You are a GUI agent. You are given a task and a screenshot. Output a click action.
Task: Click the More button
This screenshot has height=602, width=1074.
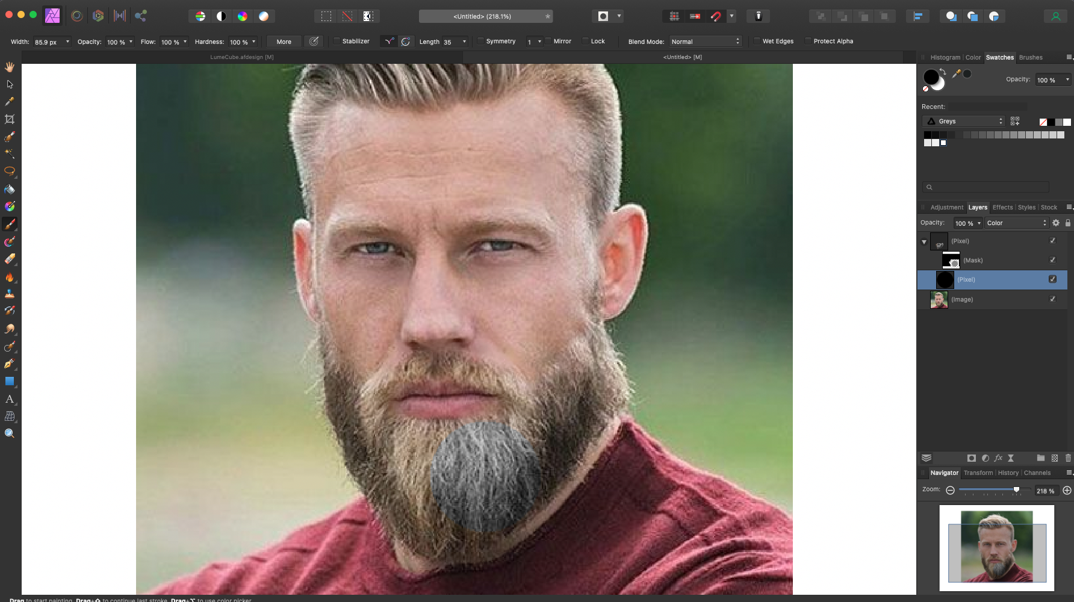(x=284, y=42)
